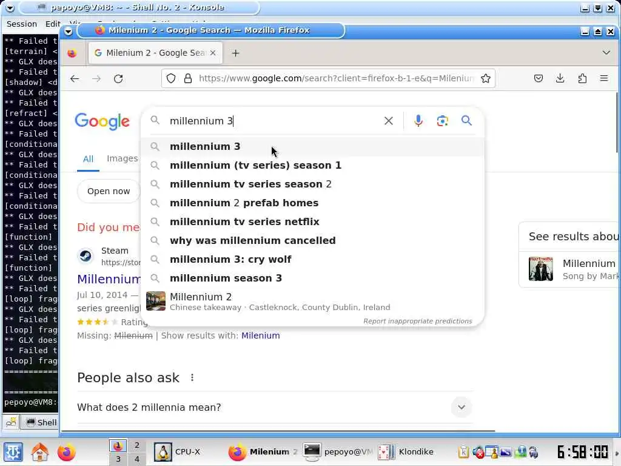Screen dimensions: 621x466
Task: Click in the Google search input field
Action: tap(274, 121)
